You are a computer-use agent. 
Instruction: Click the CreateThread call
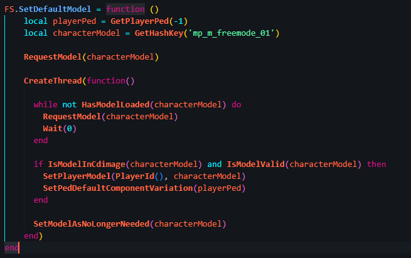tap(53, 81)
